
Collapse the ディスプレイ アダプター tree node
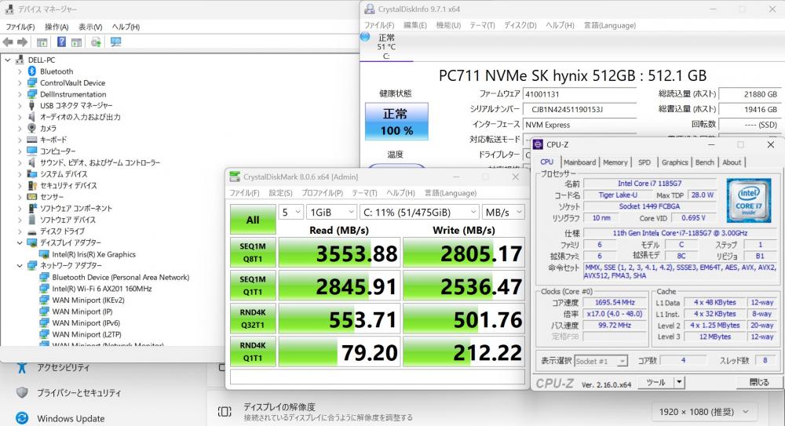(x=20, y=243)
